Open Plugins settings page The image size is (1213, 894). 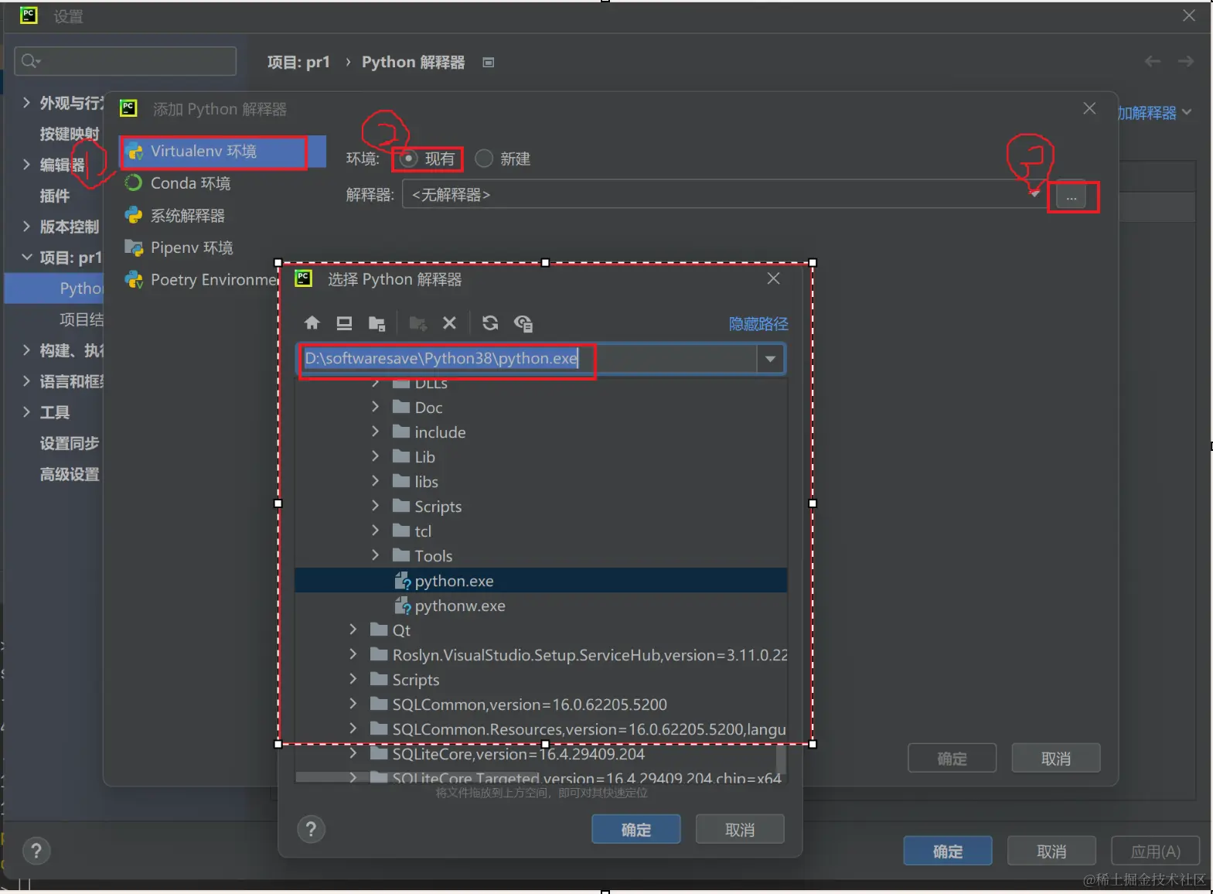pyautogui.click(x=55, y=196)
